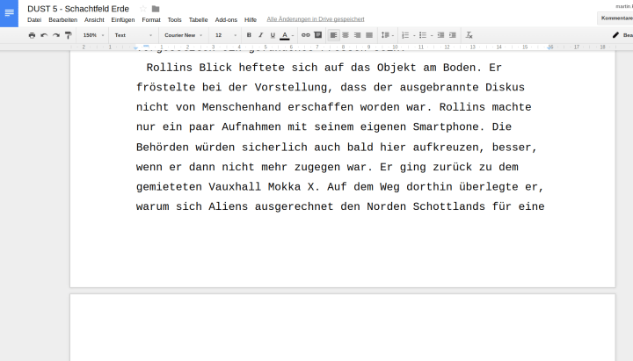This screenshot has width=633, height=361.
Task: Open line spacing options
Action: (387, 35)
